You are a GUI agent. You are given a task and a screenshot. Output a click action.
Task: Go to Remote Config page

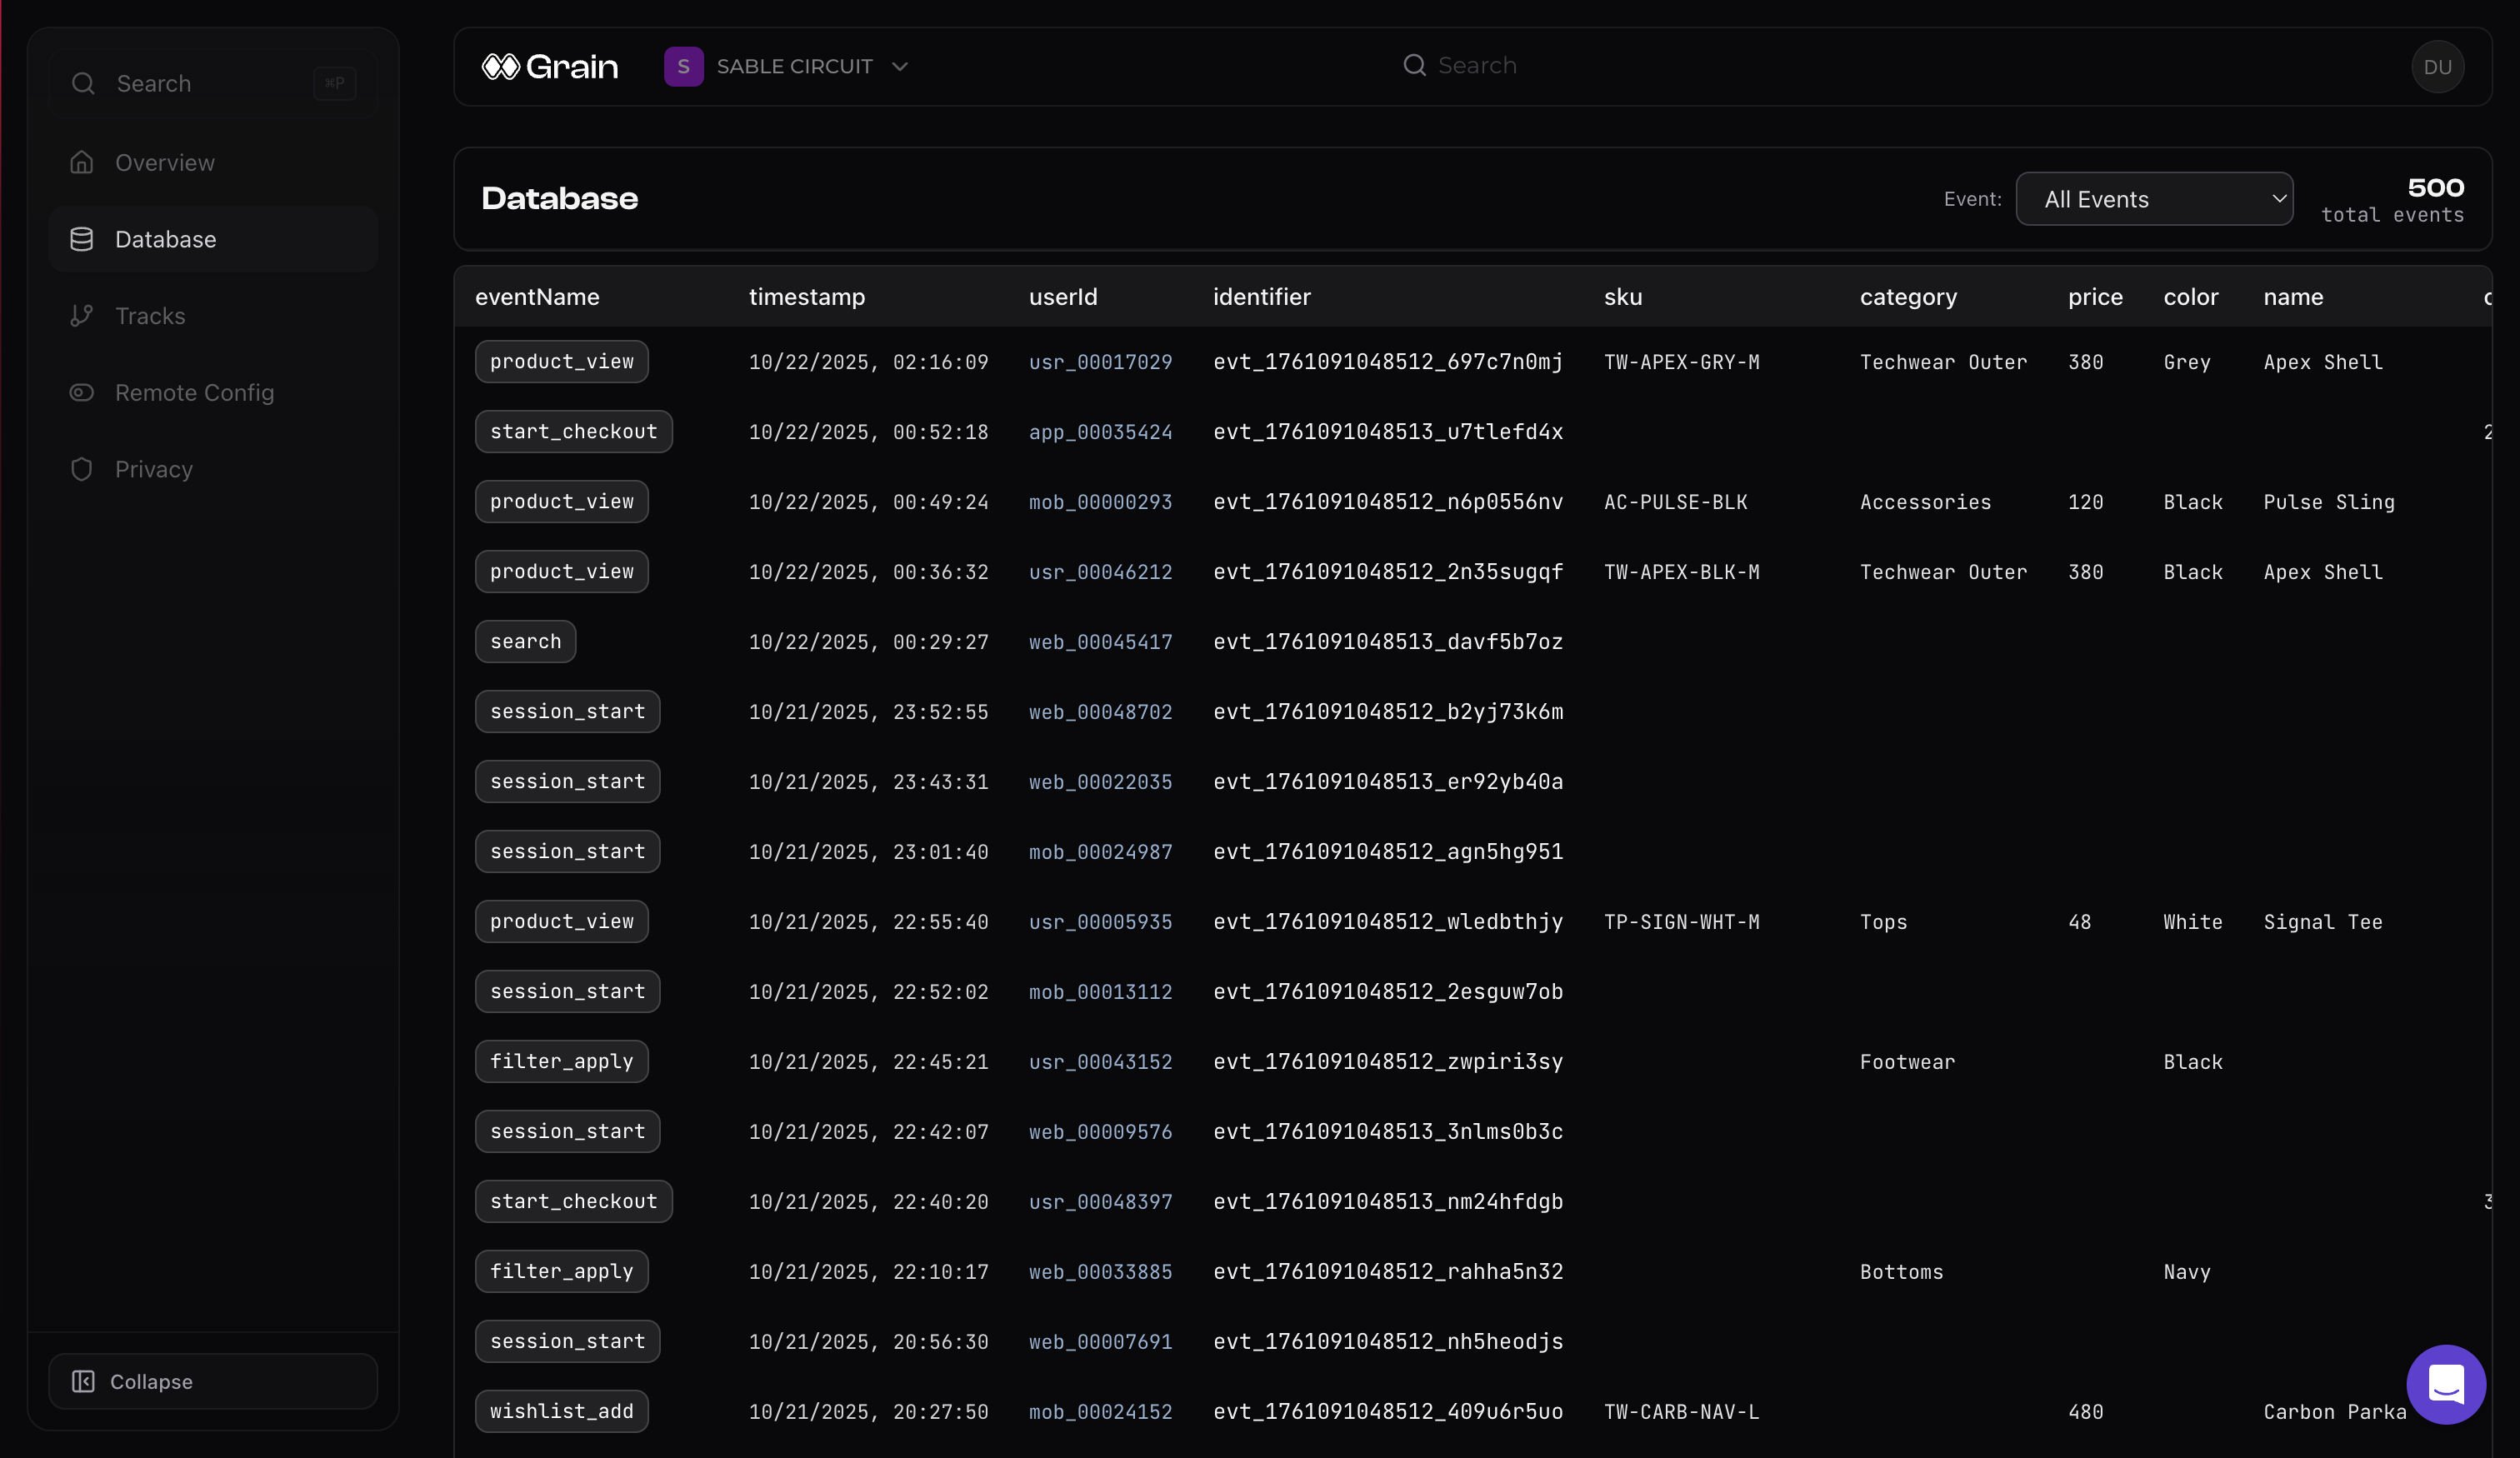coord(194,393)
